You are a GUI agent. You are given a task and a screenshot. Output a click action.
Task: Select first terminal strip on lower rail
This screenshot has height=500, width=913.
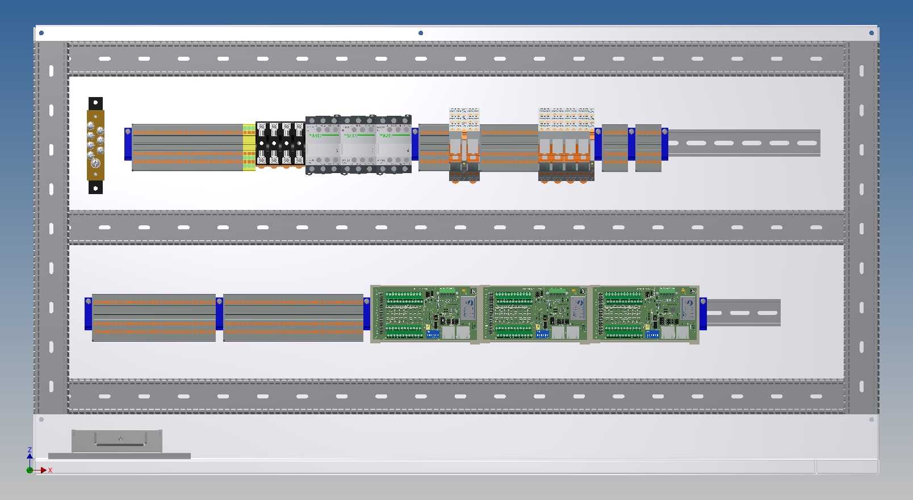coord(154,317)
